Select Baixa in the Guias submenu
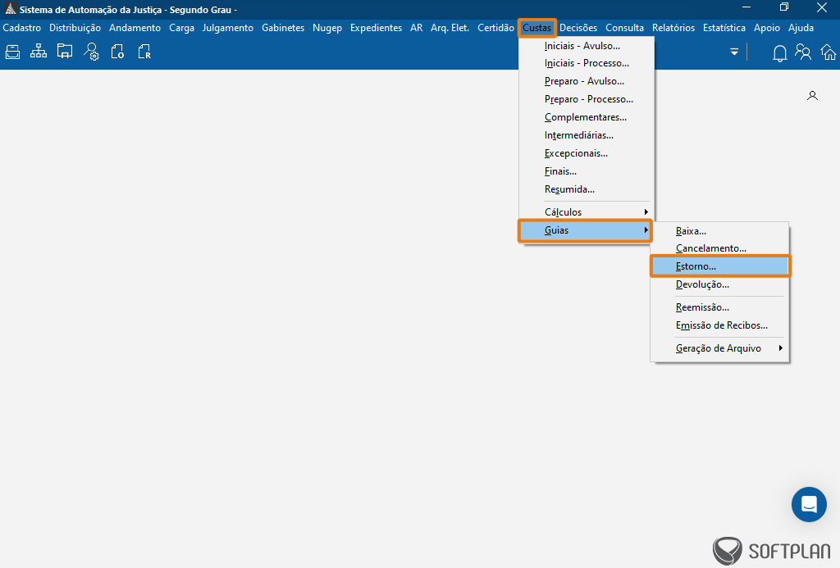840x568 pixels. point(719,231)
